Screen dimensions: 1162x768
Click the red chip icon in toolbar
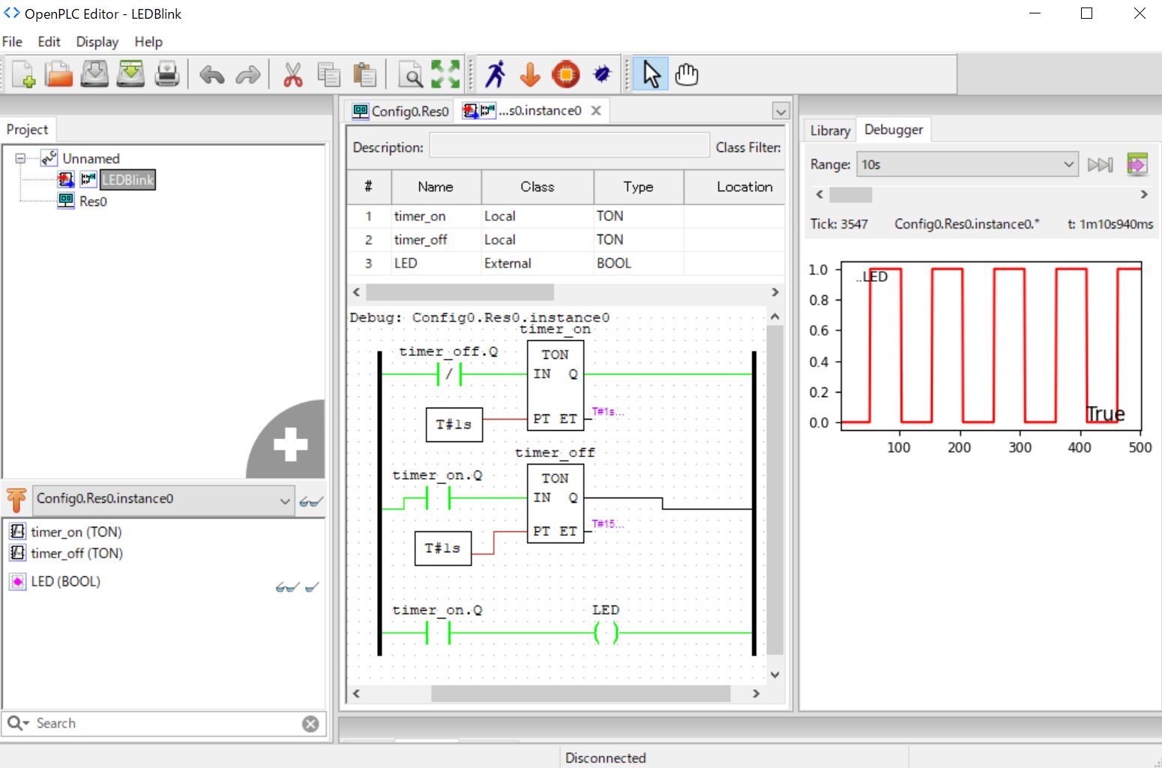566,74
